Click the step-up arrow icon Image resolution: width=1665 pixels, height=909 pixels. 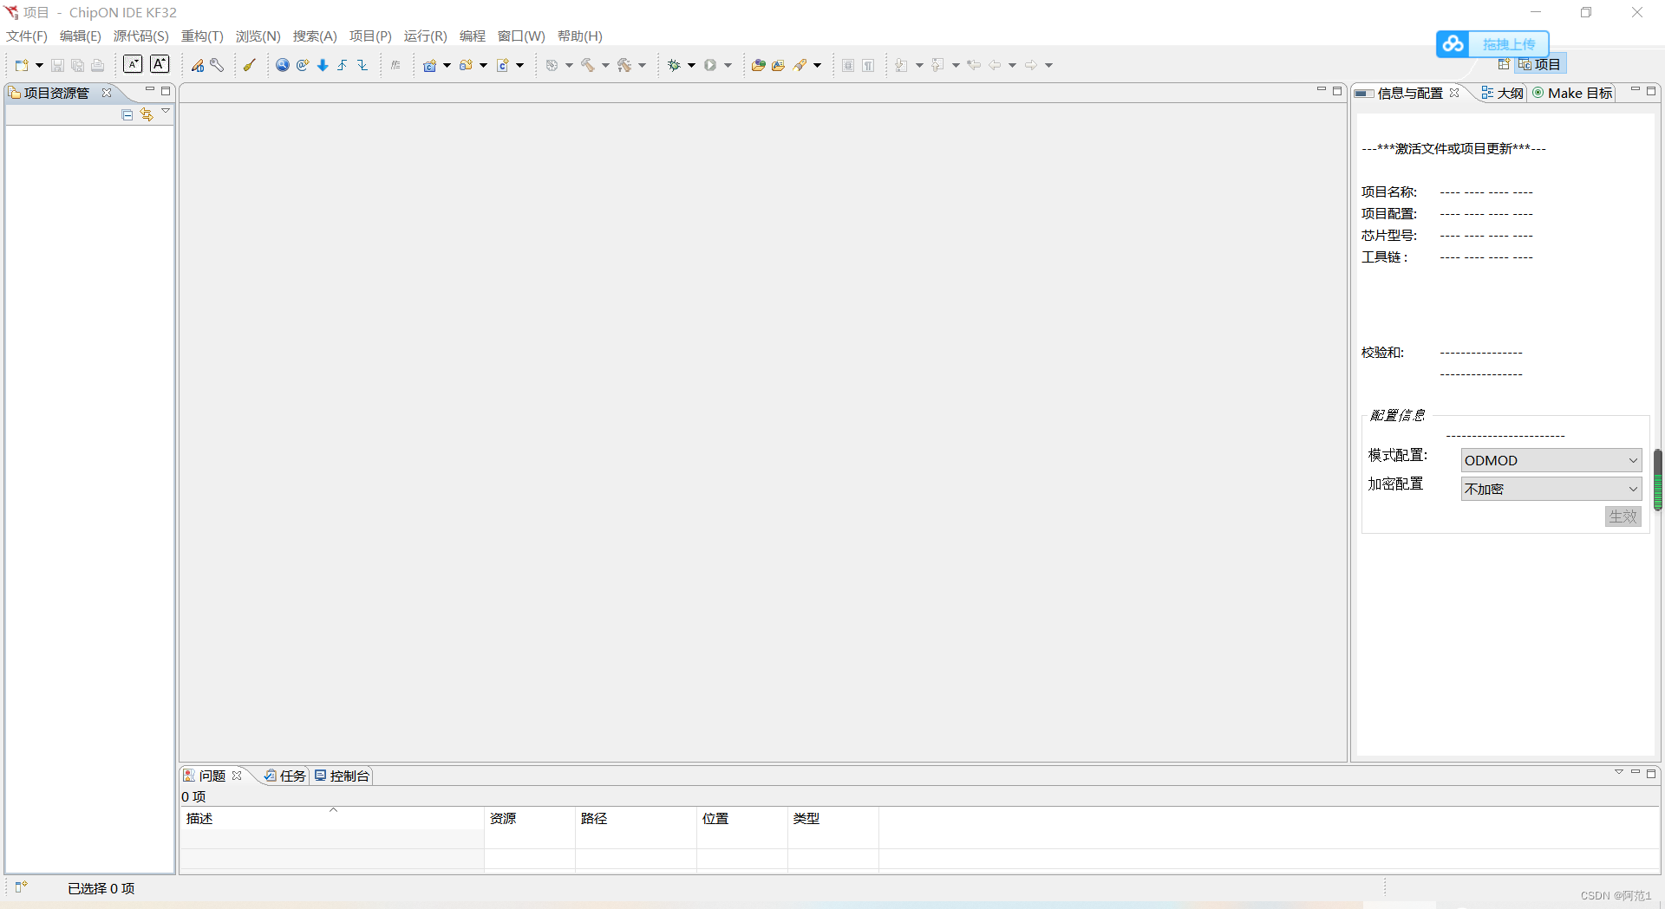(343, 65)
